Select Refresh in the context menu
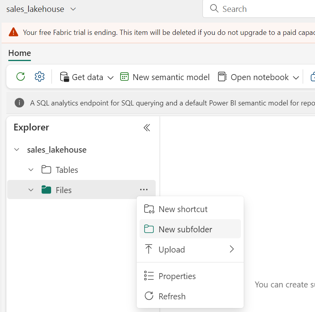315x312 pixels. (x=190, y=296)
